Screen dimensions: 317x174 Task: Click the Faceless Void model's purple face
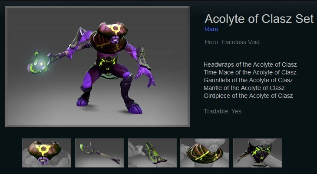click(115, 39)
